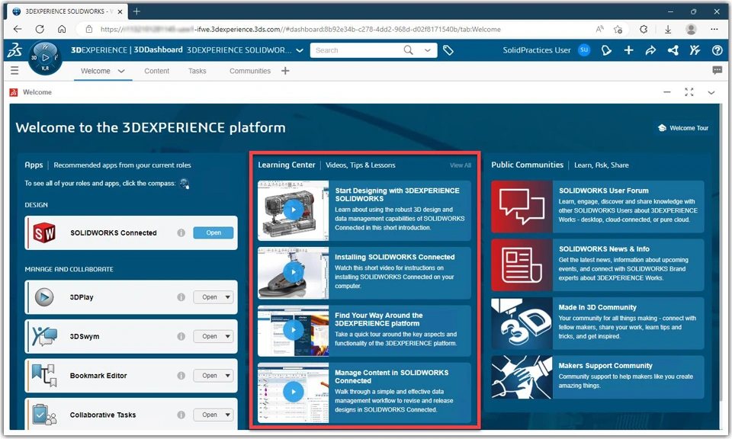Click Open button for 3DPlay
Image resolution: width=732 pixels, height=439 pixels.
tap(209, 297)
